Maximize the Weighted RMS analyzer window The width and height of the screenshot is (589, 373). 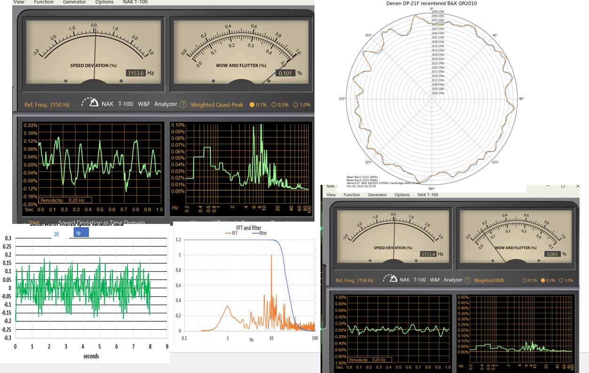pos(563,187)
